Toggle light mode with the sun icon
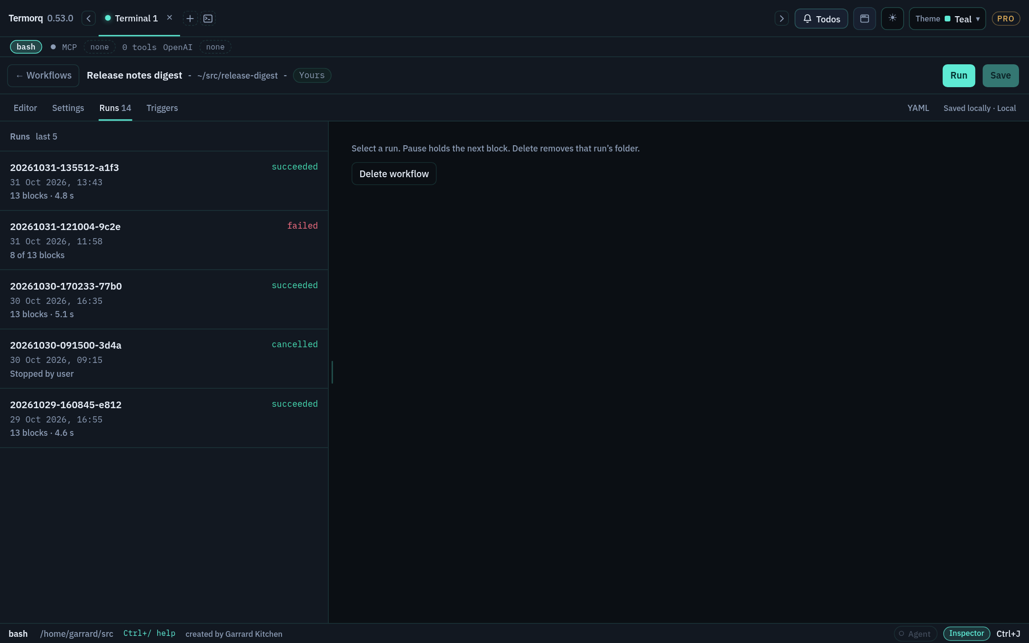Screen dimensions: 1029x643 click(x=892, y=19)
